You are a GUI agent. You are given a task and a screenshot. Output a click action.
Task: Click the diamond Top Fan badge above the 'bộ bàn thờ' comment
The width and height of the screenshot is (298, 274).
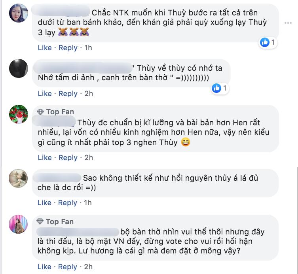[x=40, y=221]
